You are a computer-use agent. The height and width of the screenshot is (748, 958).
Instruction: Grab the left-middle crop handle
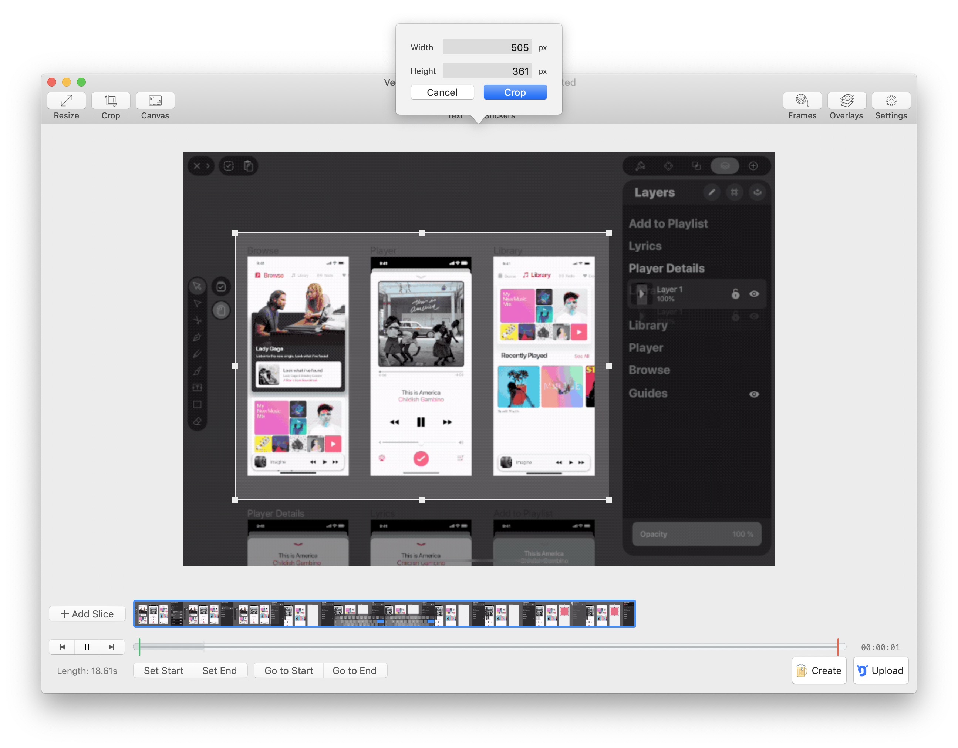click(x=235, y=366)
